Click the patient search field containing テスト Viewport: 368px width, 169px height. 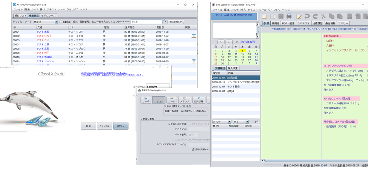tap(146, 22)
